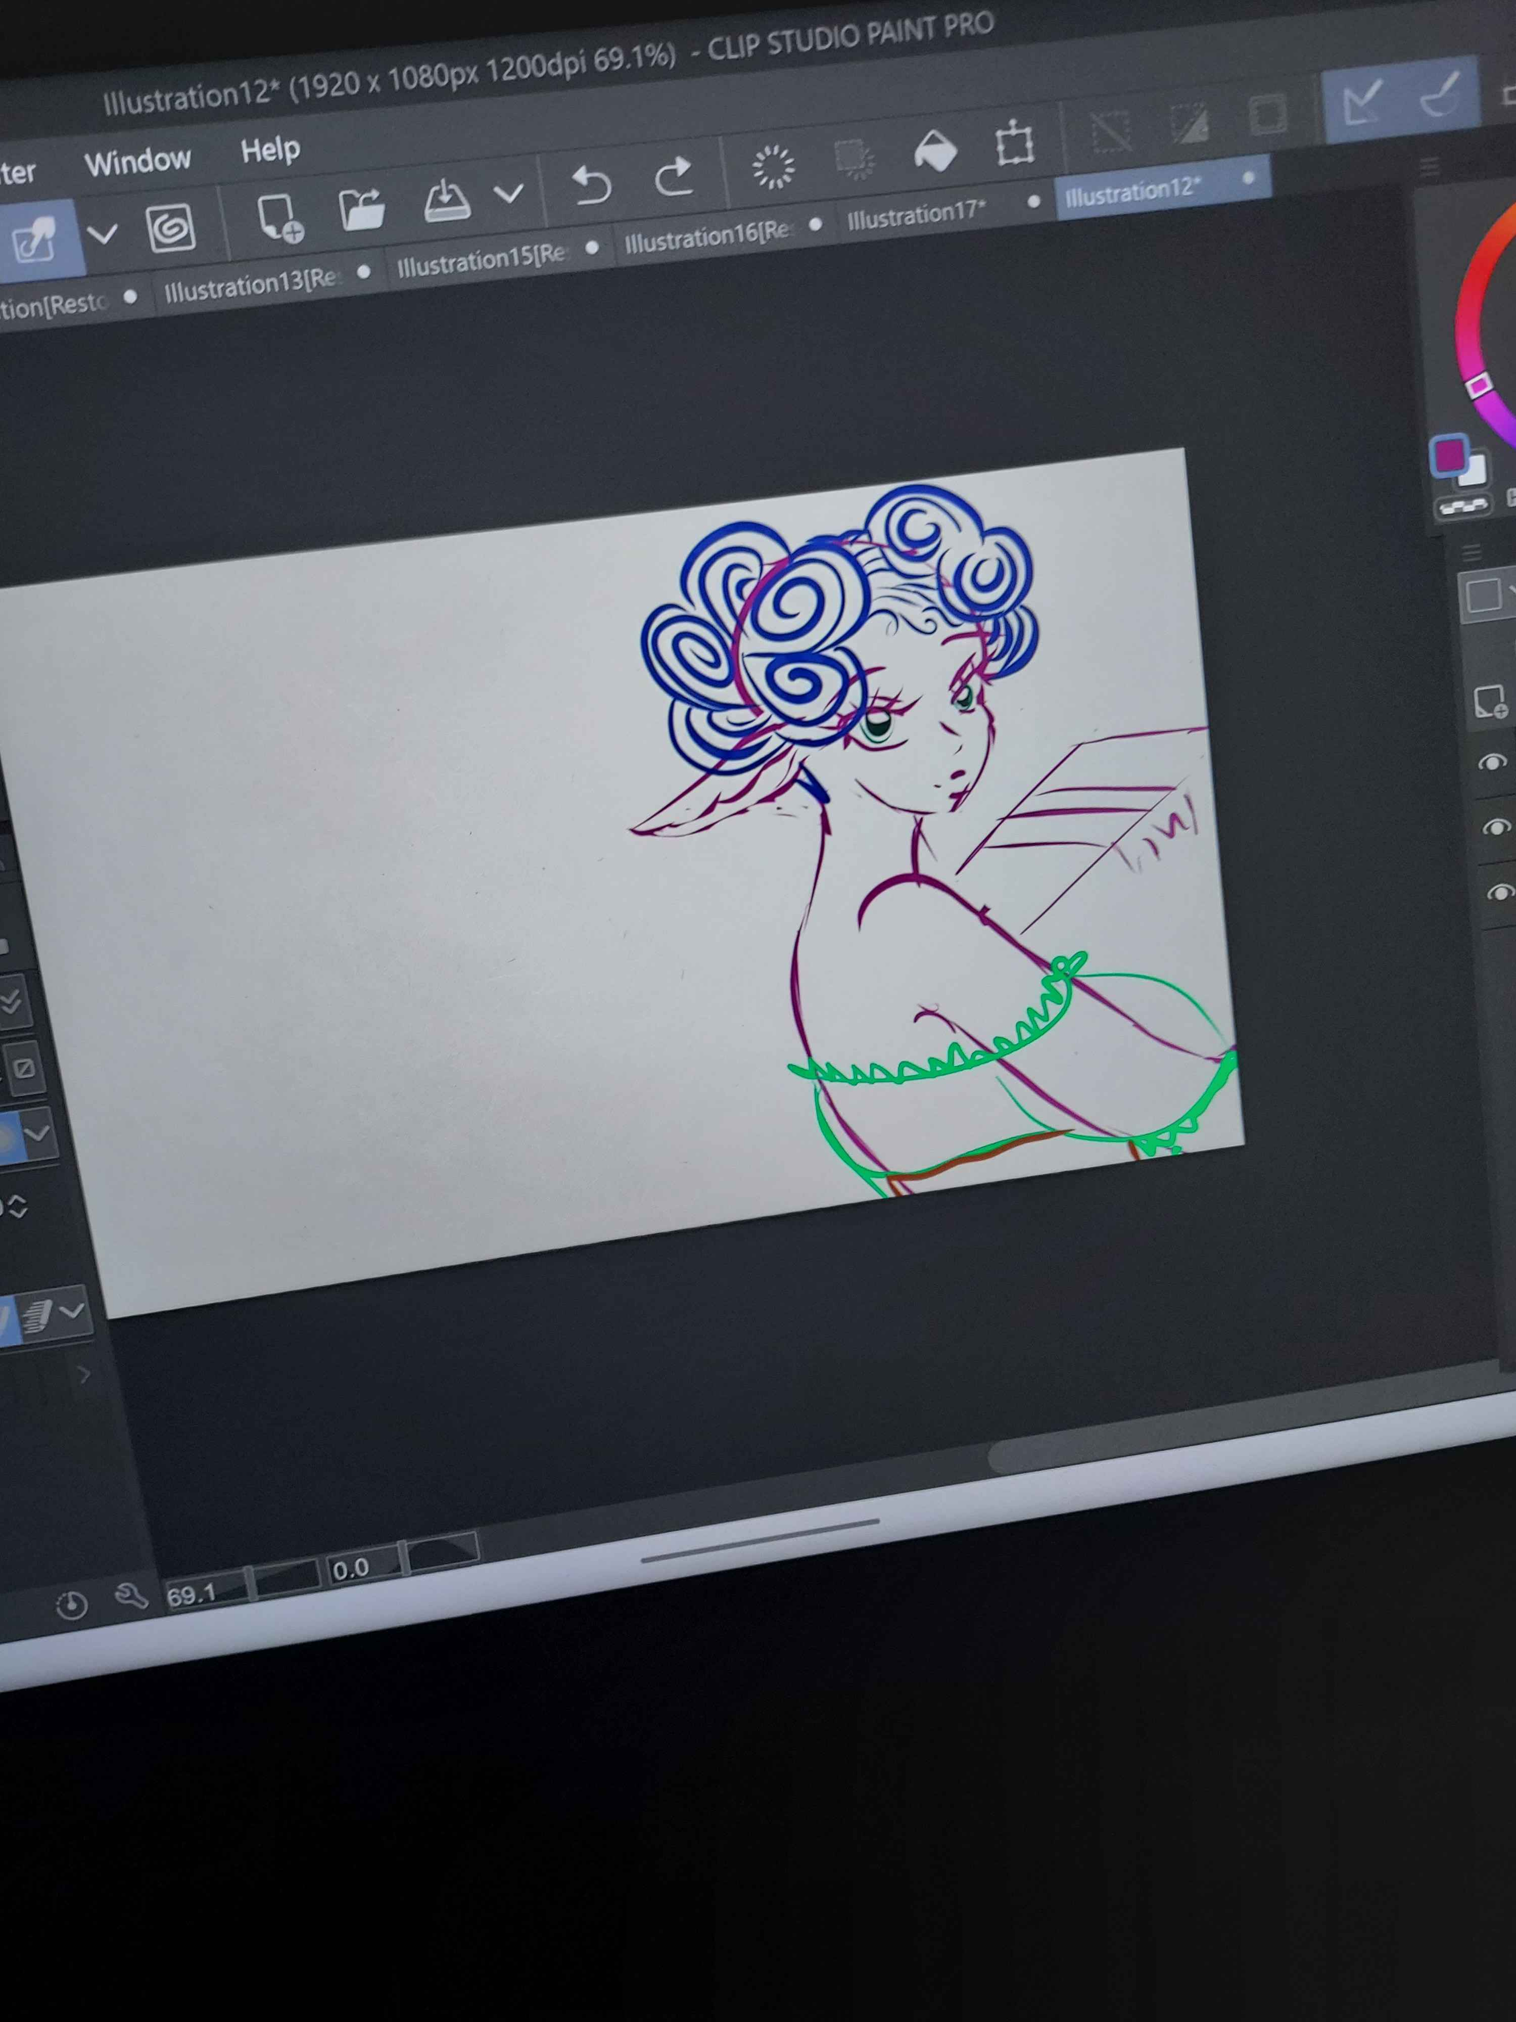Open the Clip Studio spiral icon

click(x=171, y=227)
